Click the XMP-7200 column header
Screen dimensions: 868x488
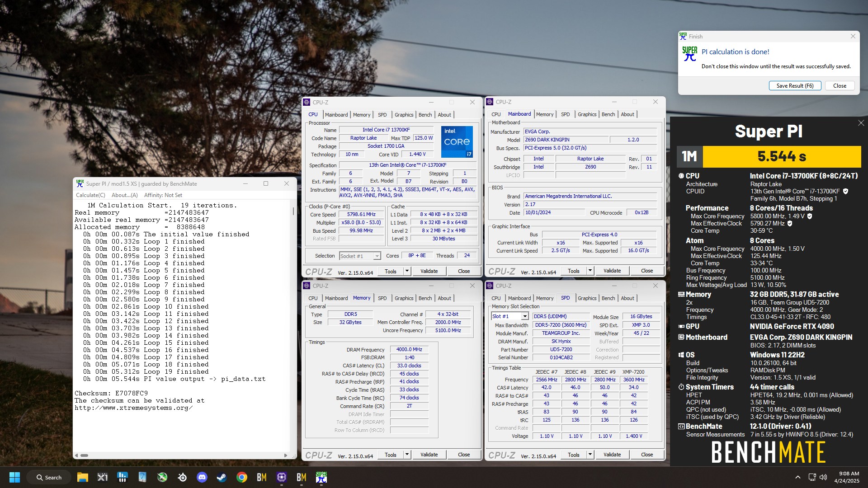point(633,372)
